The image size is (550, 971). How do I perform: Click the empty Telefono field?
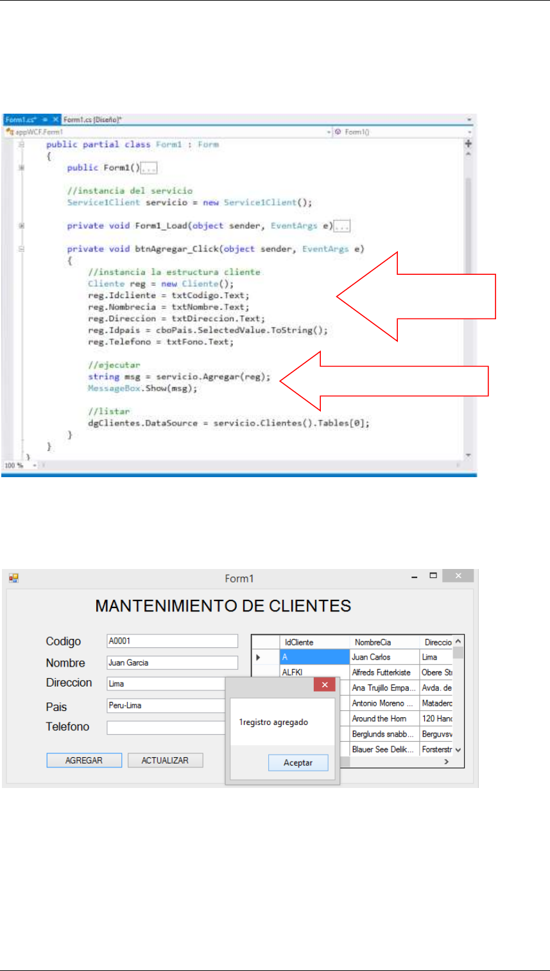[x=167, y=728]
